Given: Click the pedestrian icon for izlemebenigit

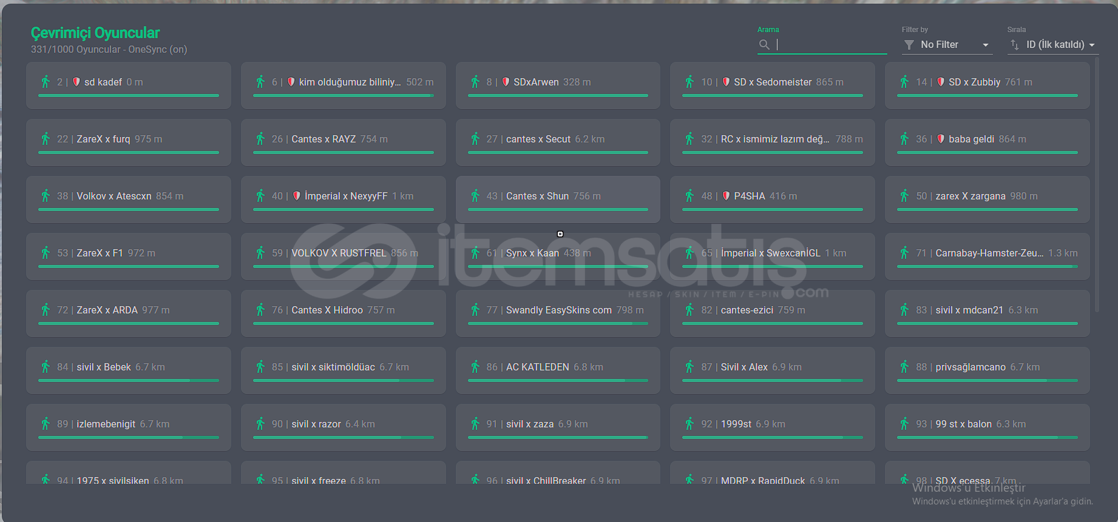Looking at the screenshot, I should point(46,424).
